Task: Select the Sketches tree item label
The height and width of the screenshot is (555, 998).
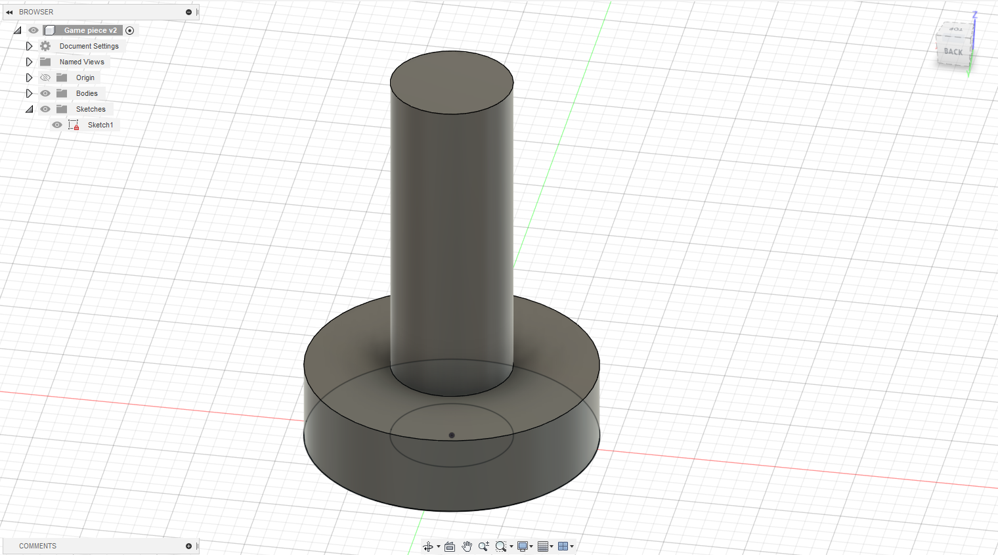Action: pos(91,109)
